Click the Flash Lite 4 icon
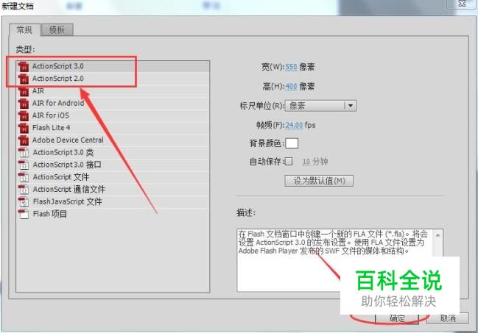Viewport: 478px width, 333px height. (x=24, y=128)
